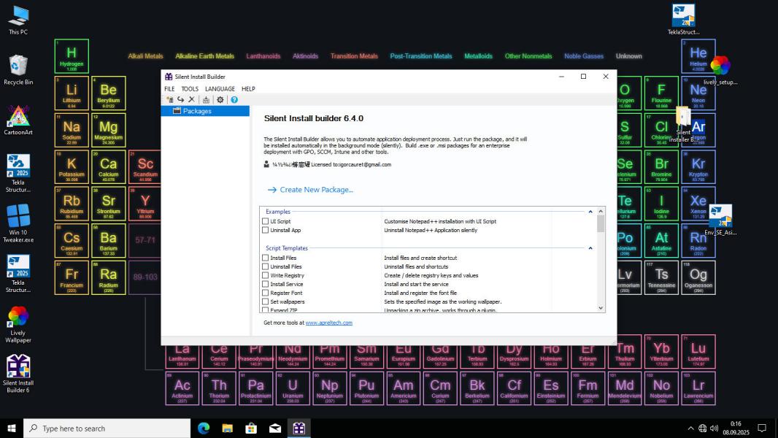Image resolution: width=778 pixels, height=438 pixels.
Task: Click the X delete toolbar icon
Action: [191, 100]
